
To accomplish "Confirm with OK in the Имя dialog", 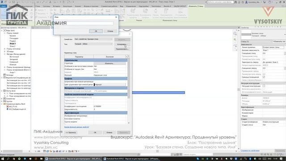I will point(96,31).
